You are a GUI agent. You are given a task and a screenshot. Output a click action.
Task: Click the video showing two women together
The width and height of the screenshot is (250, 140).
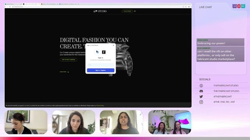pyautogui.click(x=170, y=122)
